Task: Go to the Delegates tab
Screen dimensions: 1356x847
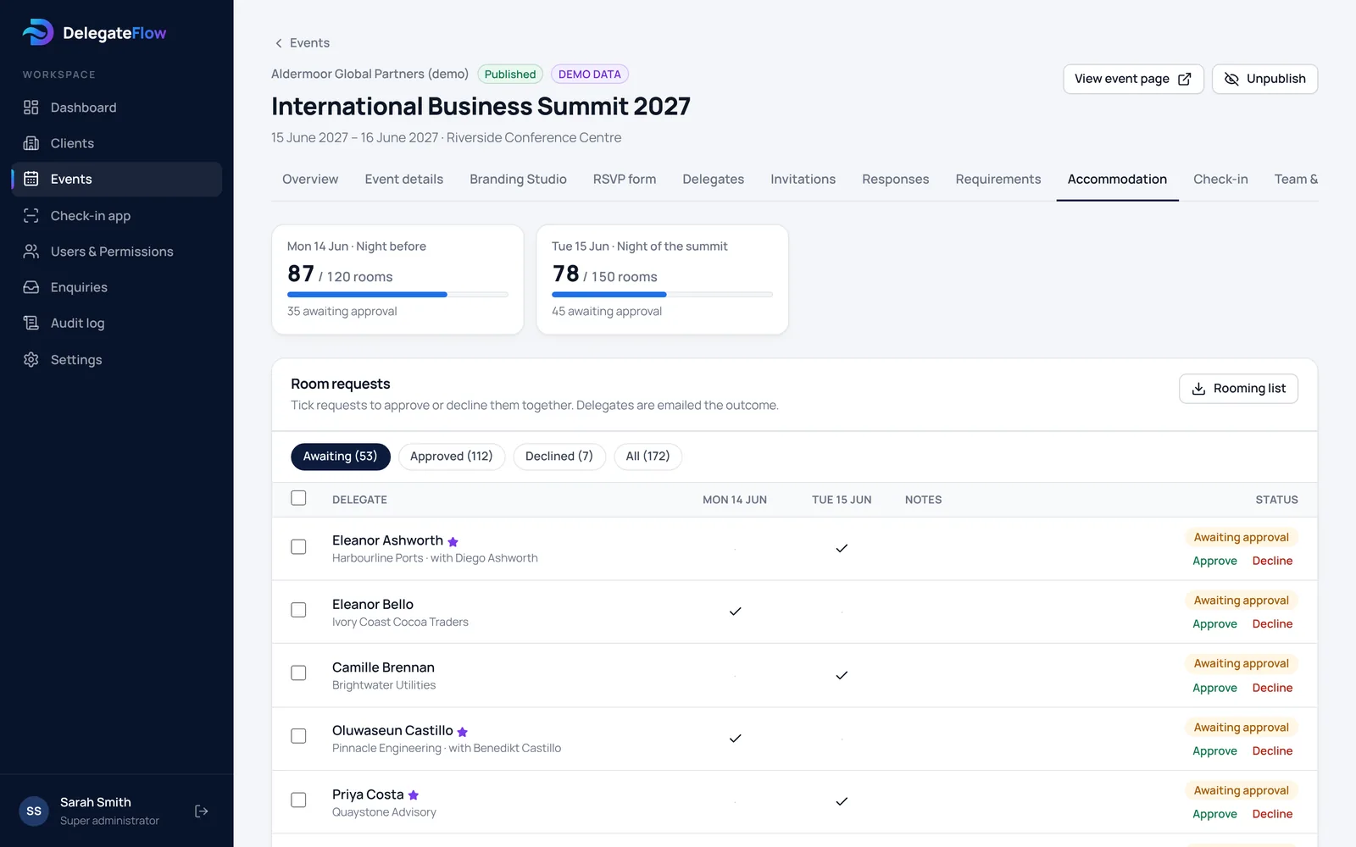Action: [713, 180]
